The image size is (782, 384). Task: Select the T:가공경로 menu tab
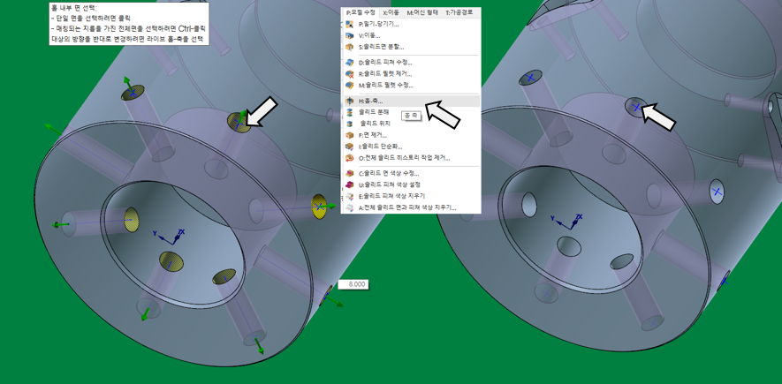[459, 12]
